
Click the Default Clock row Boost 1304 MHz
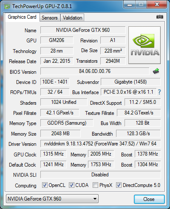147,164
